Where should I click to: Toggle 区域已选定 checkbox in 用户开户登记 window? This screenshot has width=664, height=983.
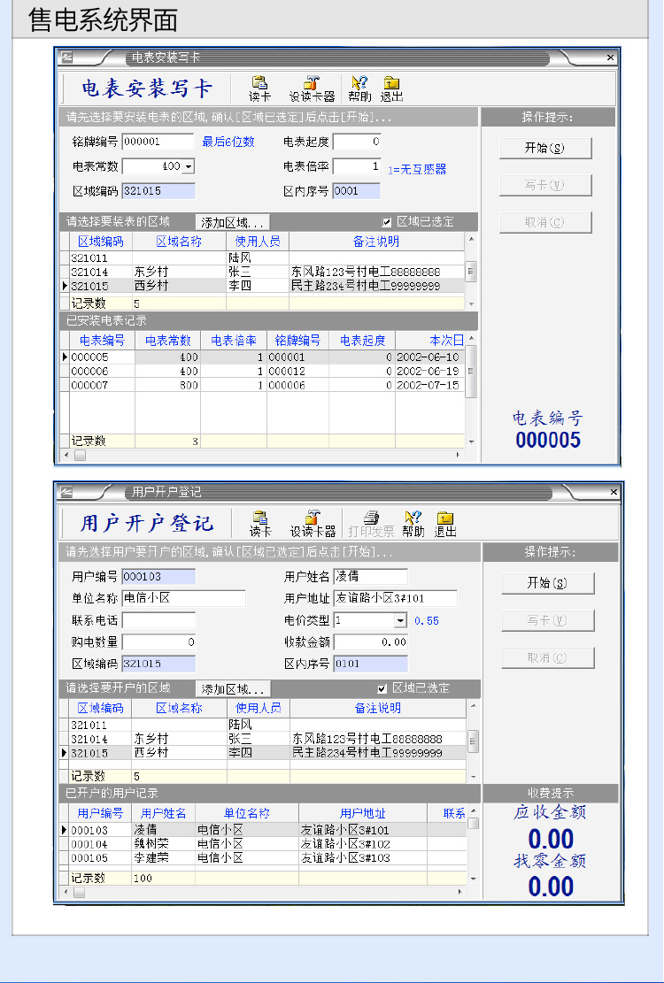tap(382, 688)
